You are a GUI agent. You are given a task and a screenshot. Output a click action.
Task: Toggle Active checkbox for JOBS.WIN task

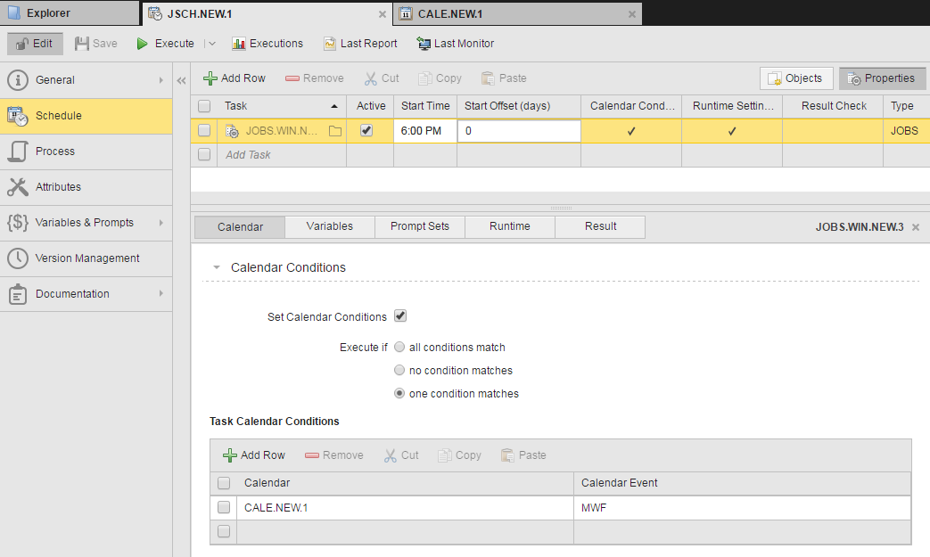pos(366,130)
